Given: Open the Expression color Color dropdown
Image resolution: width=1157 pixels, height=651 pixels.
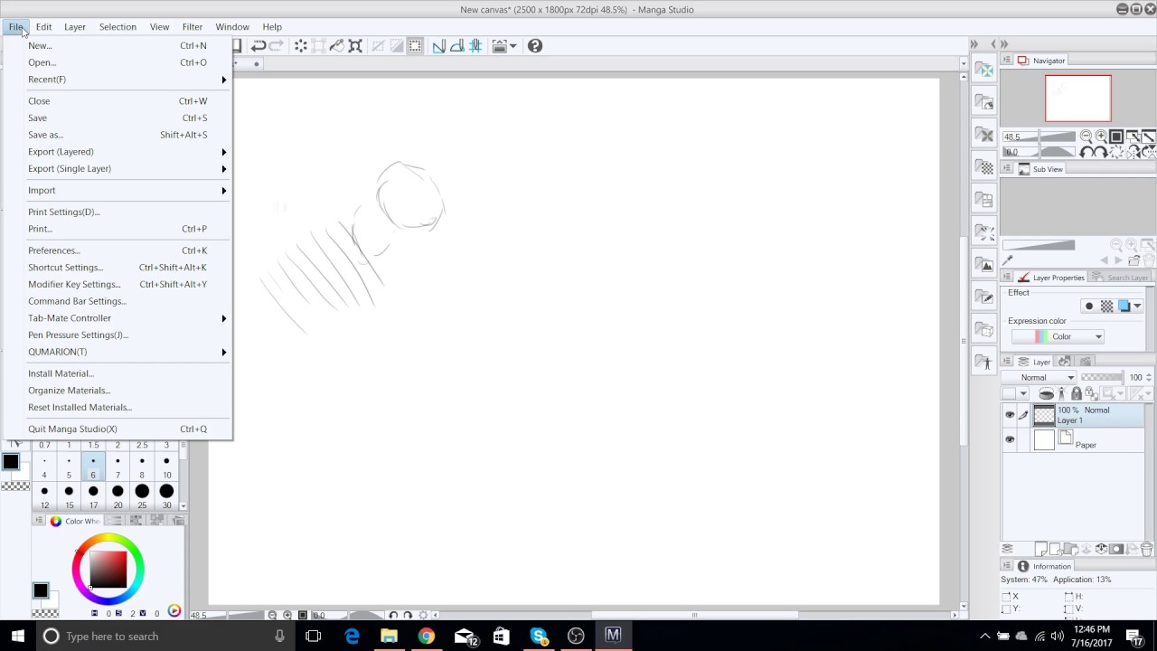Looking at the screenshot, I should (x=1058, y=336).
